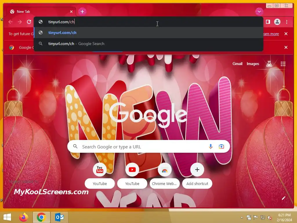Open the profile avatar menu
This screenshot has height=223, width=297.
pos(277,22)
